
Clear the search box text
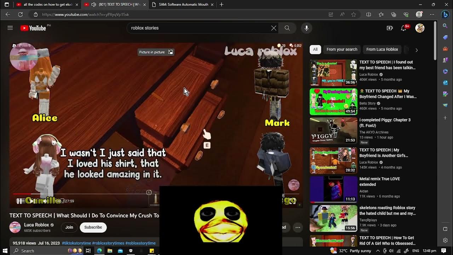(274, 28)
